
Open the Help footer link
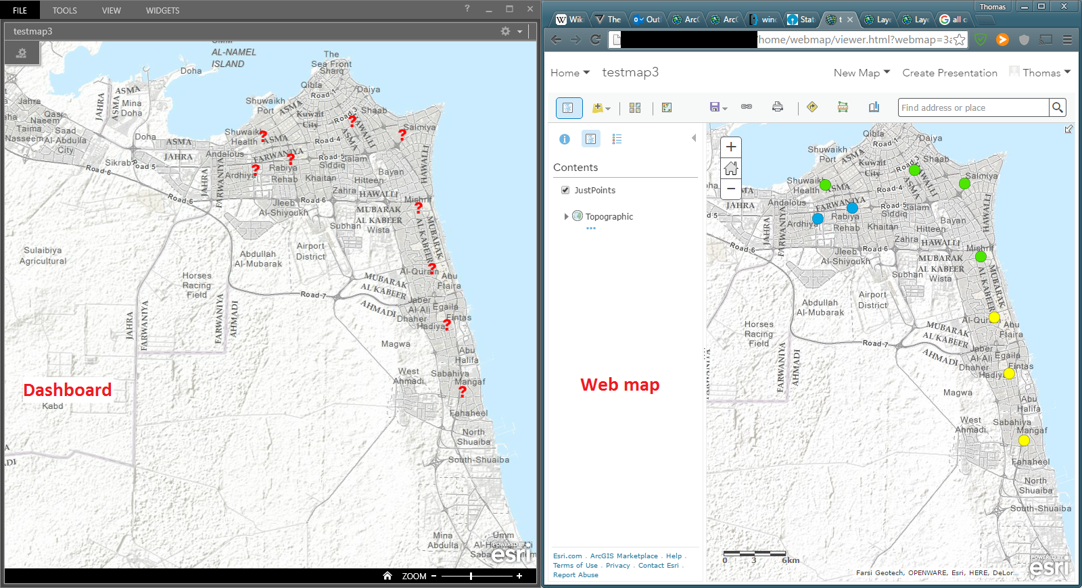pyautogui.click(x=674, y=556)
